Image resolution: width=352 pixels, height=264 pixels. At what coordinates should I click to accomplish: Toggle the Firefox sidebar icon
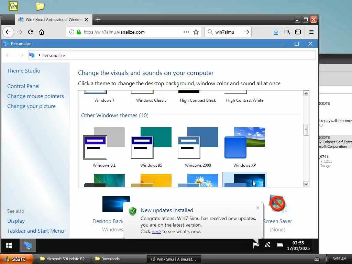tap(298, 32)
